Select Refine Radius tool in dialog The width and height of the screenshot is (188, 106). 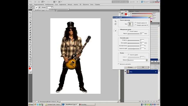[x=115, y=31]
